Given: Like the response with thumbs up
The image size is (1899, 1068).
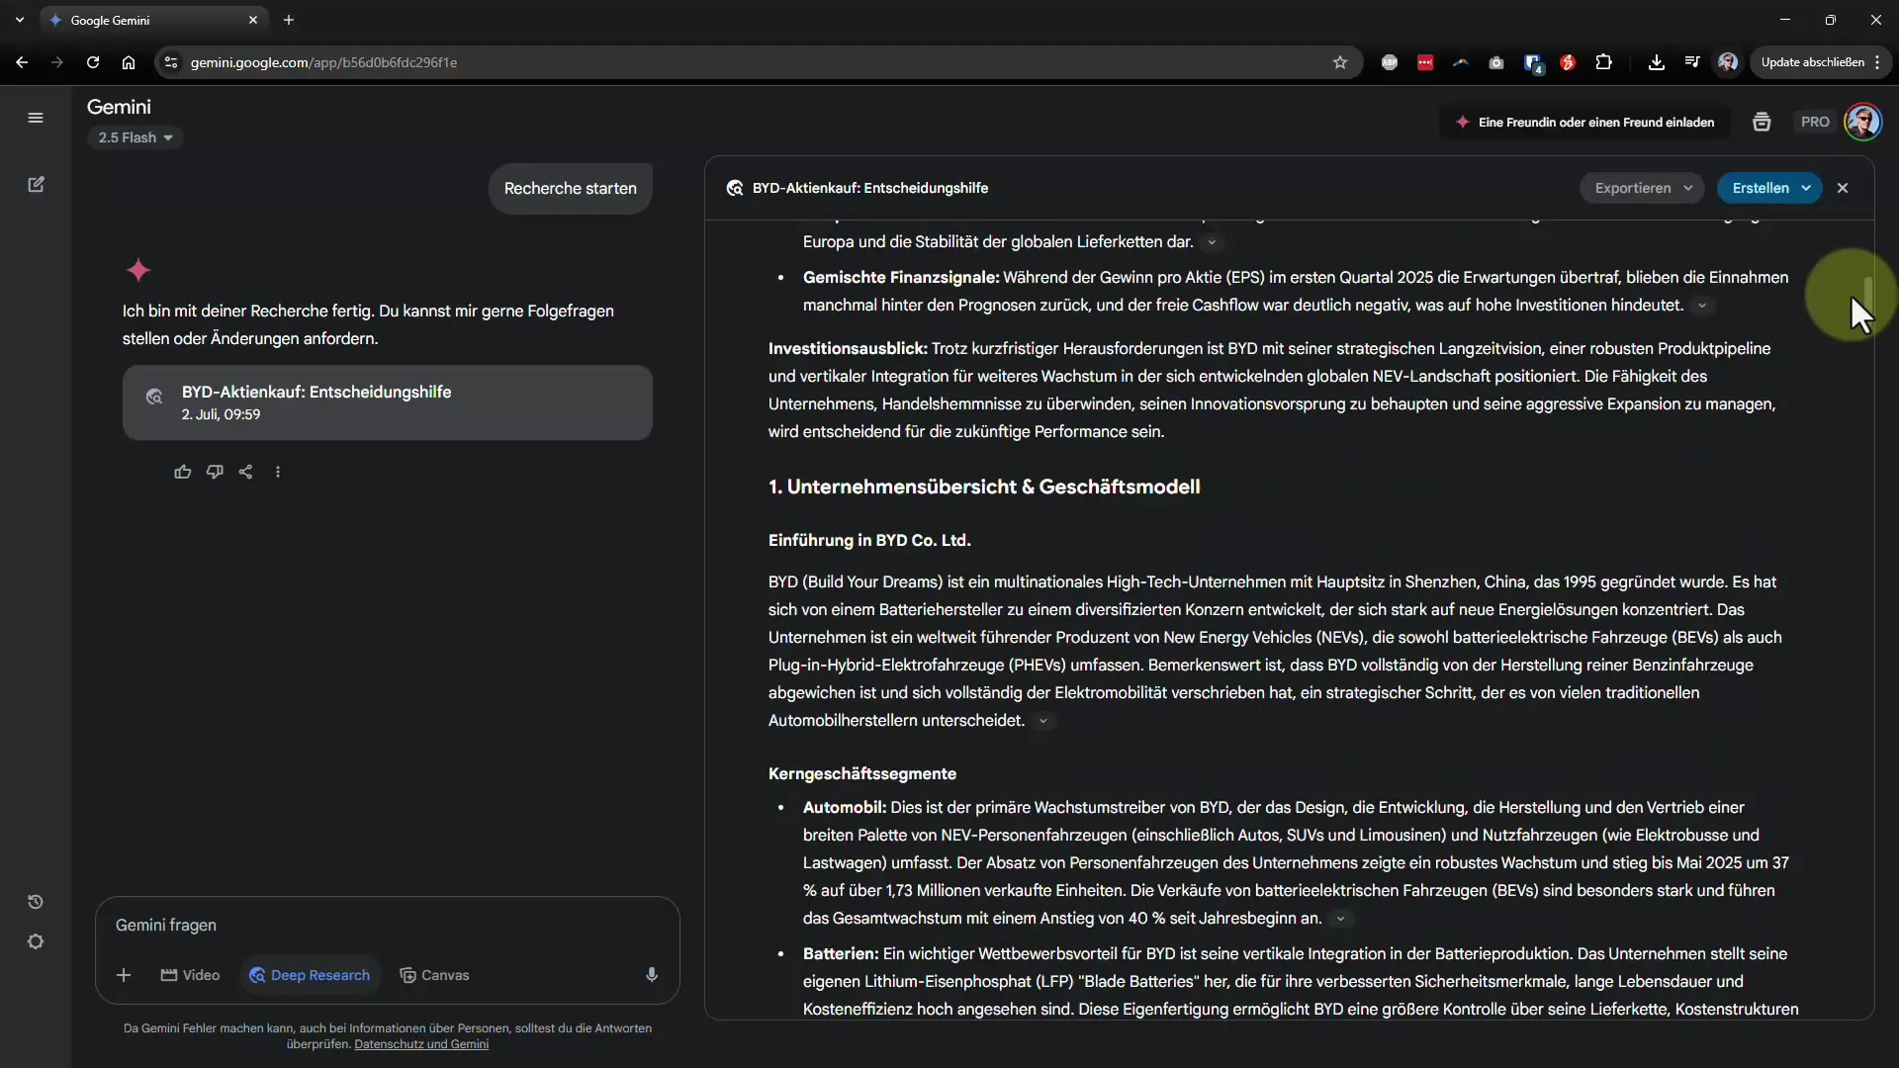Looking at the screenshot, I should pos(183,473).
